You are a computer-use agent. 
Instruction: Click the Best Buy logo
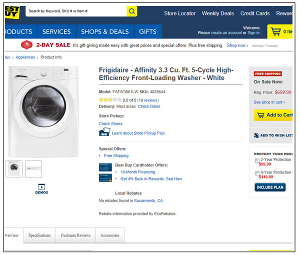click(11, 11)
